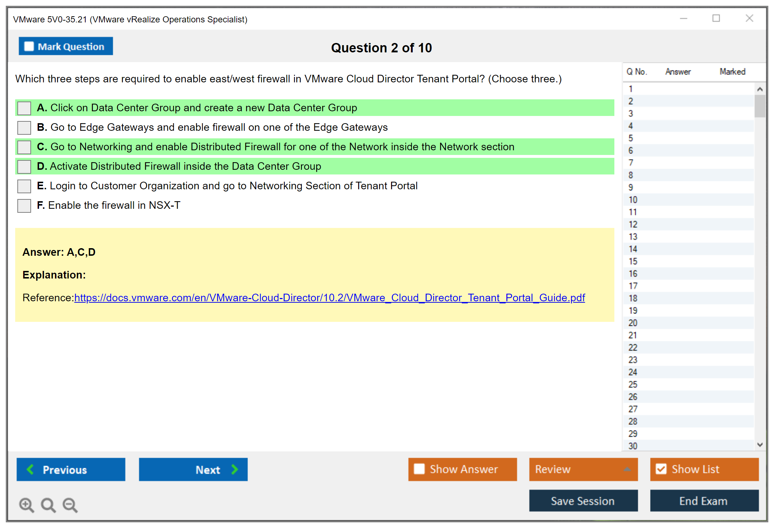The width and height of the screenshot is (777, 531).
Task: Enable the Show Answer checkbox
Action: tap(419, 469)
